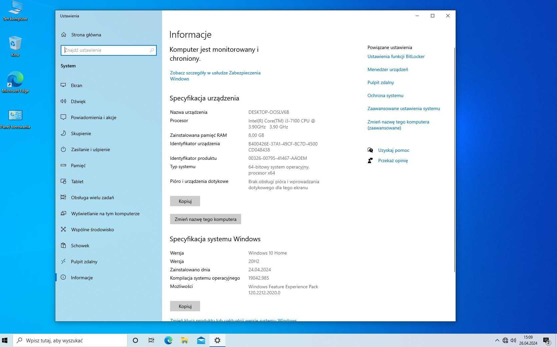This screenshot has height=347, width=557.
Task: Open Microsoft Edge desktop shortcut
Action: click(x=15, y=82)
